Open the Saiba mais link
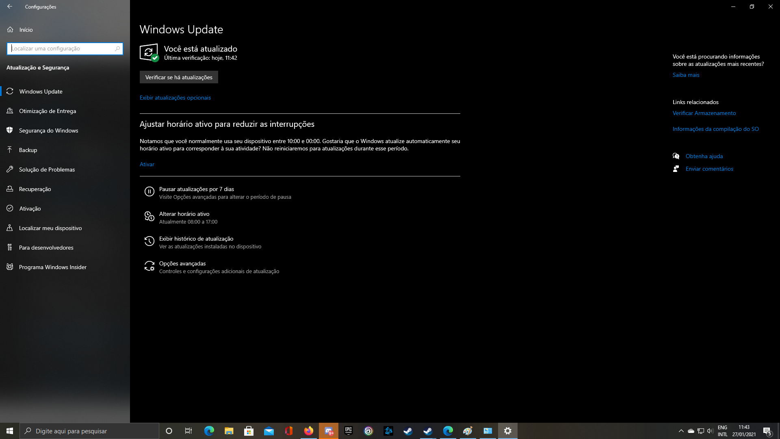The height and width of the screenshot is (439, 780). [686, 75]
